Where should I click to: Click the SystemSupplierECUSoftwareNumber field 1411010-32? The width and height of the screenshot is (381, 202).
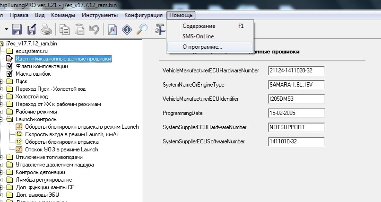[296, 141]
